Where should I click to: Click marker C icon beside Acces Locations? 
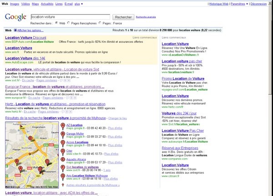coord(63,143)
